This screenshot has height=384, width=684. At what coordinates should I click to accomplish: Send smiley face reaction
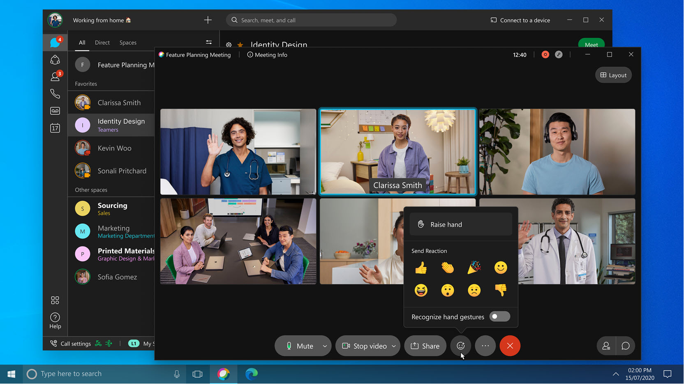501,268
